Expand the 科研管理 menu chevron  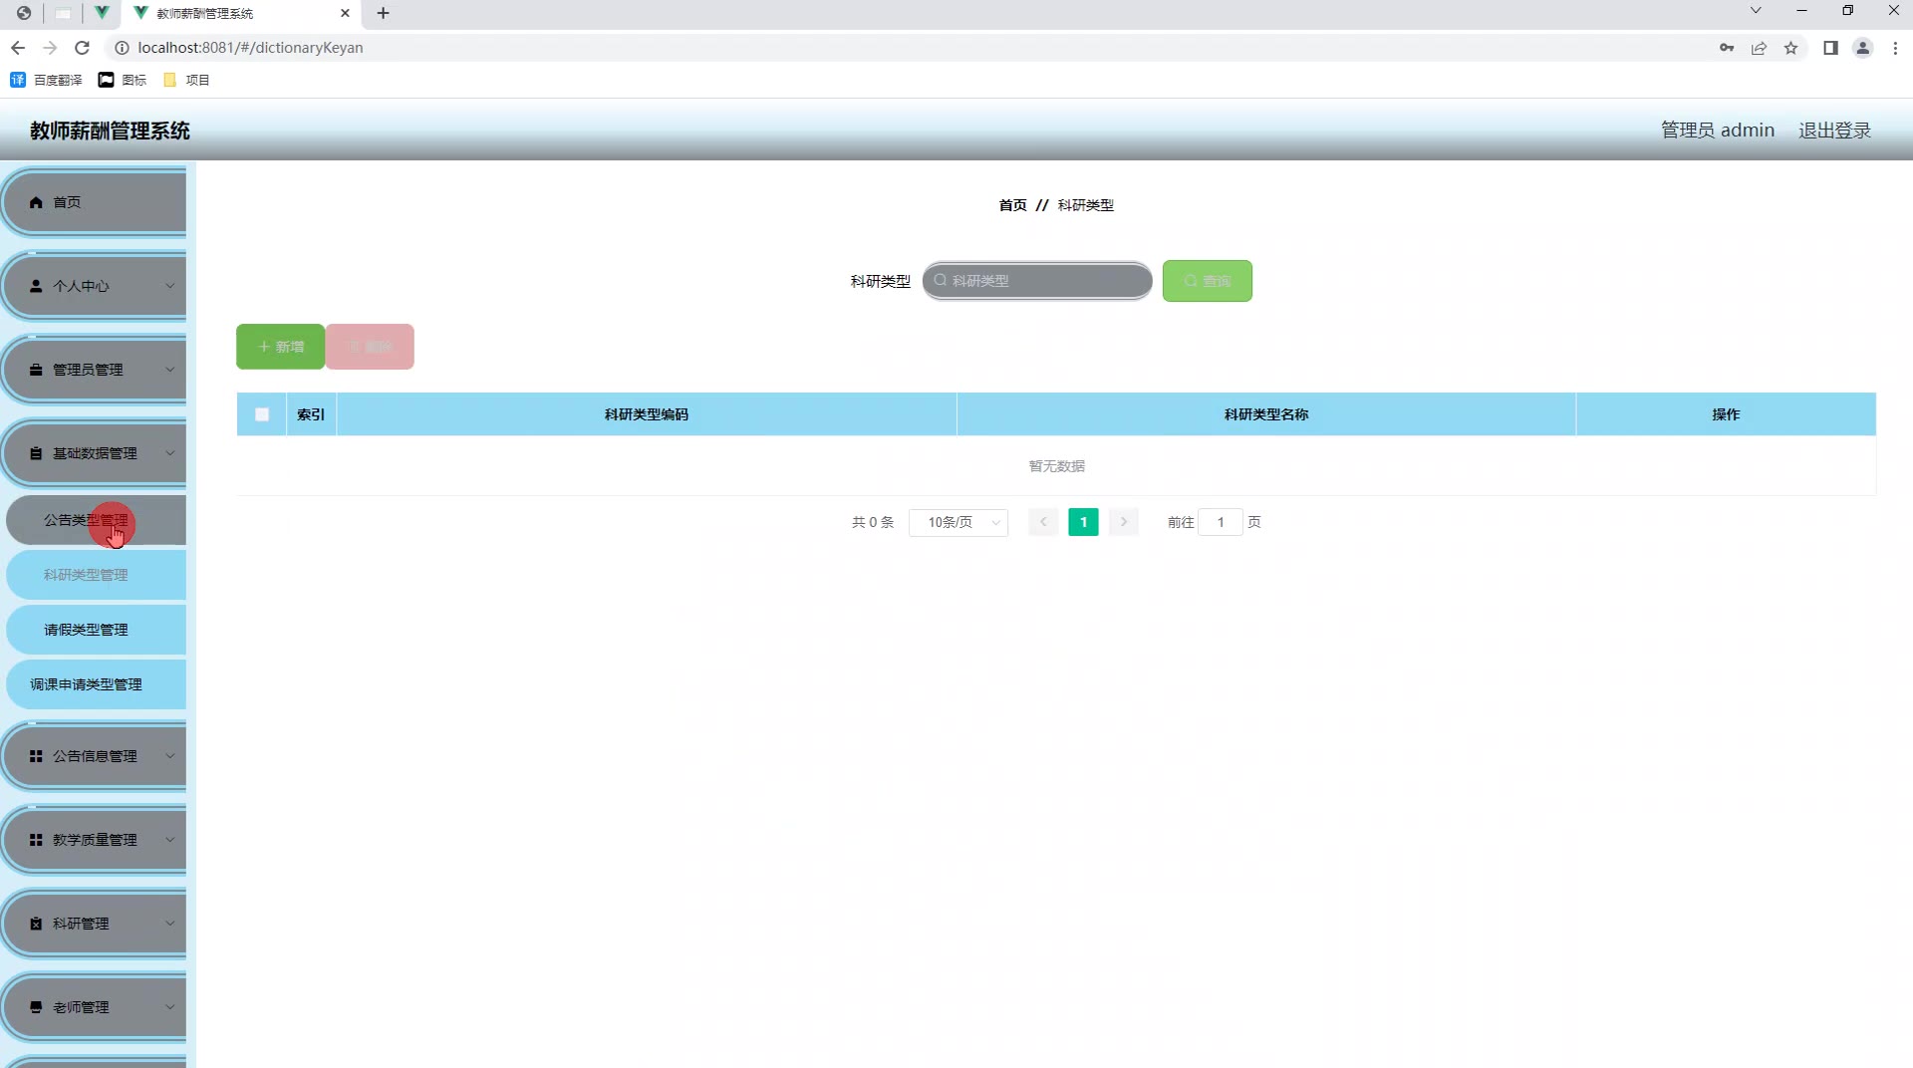pyautogui.click(x=169, y=924)
